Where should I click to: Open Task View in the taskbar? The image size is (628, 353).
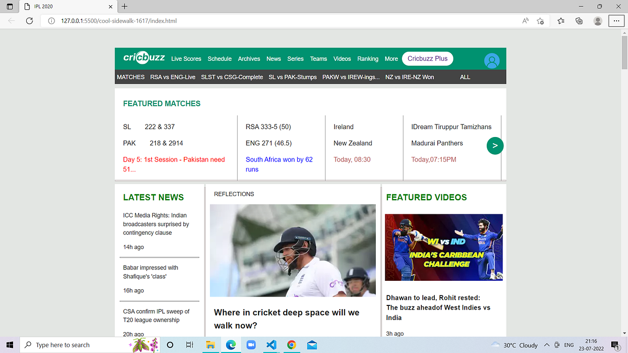pos(190,345)
